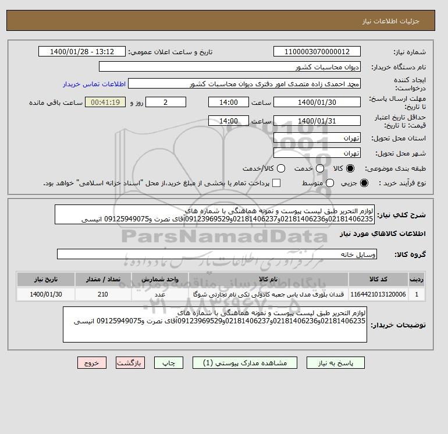Screen dimensions: 448x434
Task: Click the response deadline hour 14:00 field
Action: click(x=229, y=102)
